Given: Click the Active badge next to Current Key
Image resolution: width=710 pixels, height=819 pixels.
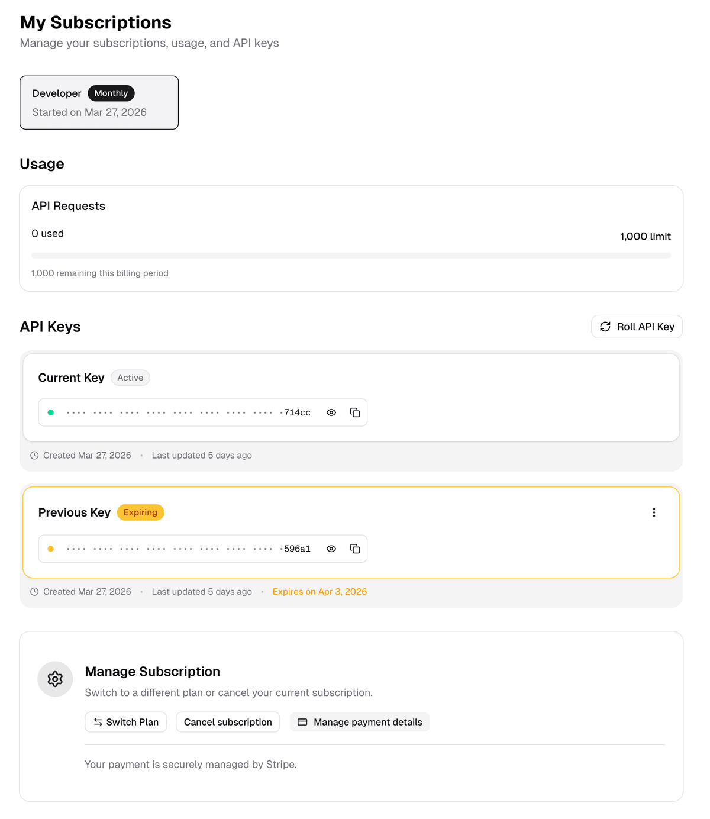Looking at the screenshot, I should coord(130,378).
